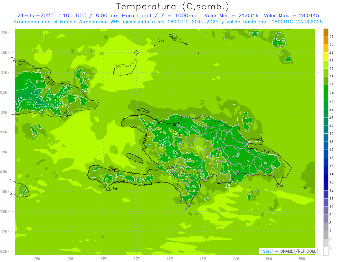Click the "9.5N" latitude axis label
This screenshot has width=339, height=262.
click(x=4, y=132)
